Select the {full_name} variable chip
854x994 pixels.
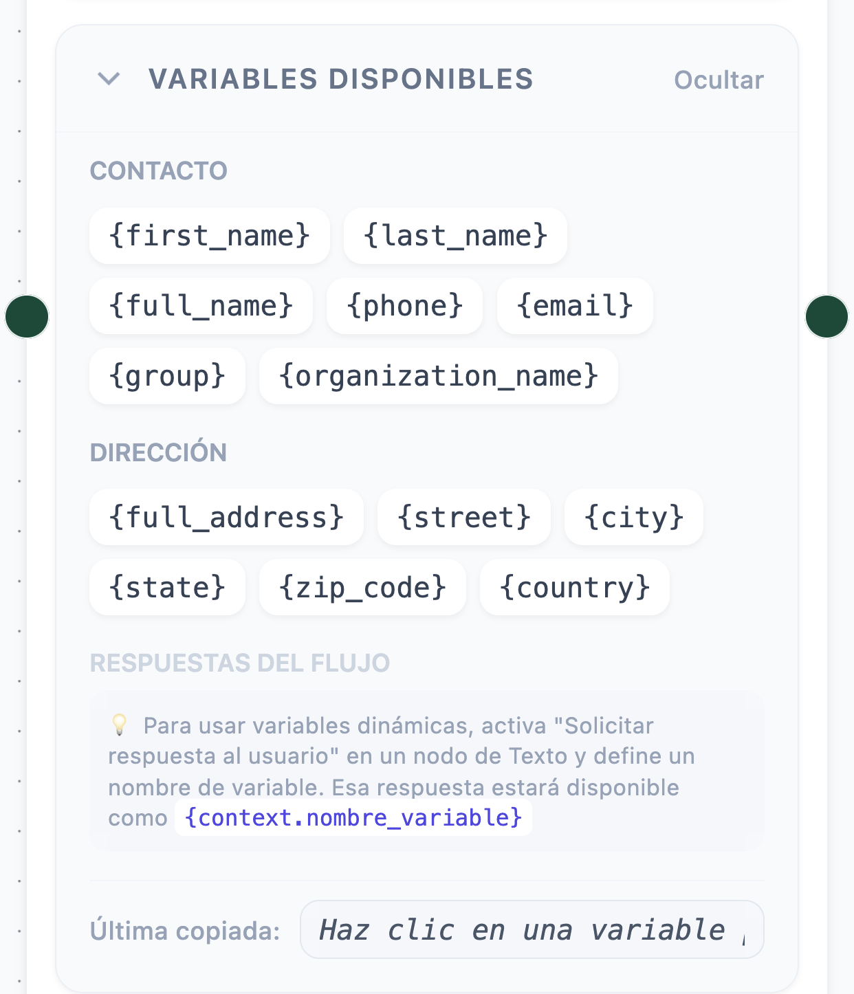(201, 306)
